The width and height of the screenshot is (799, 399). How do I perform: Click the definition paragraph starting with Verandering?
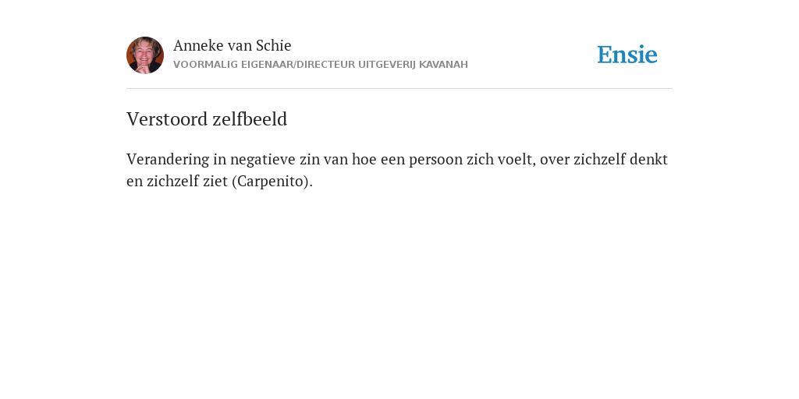click(397, 170)
